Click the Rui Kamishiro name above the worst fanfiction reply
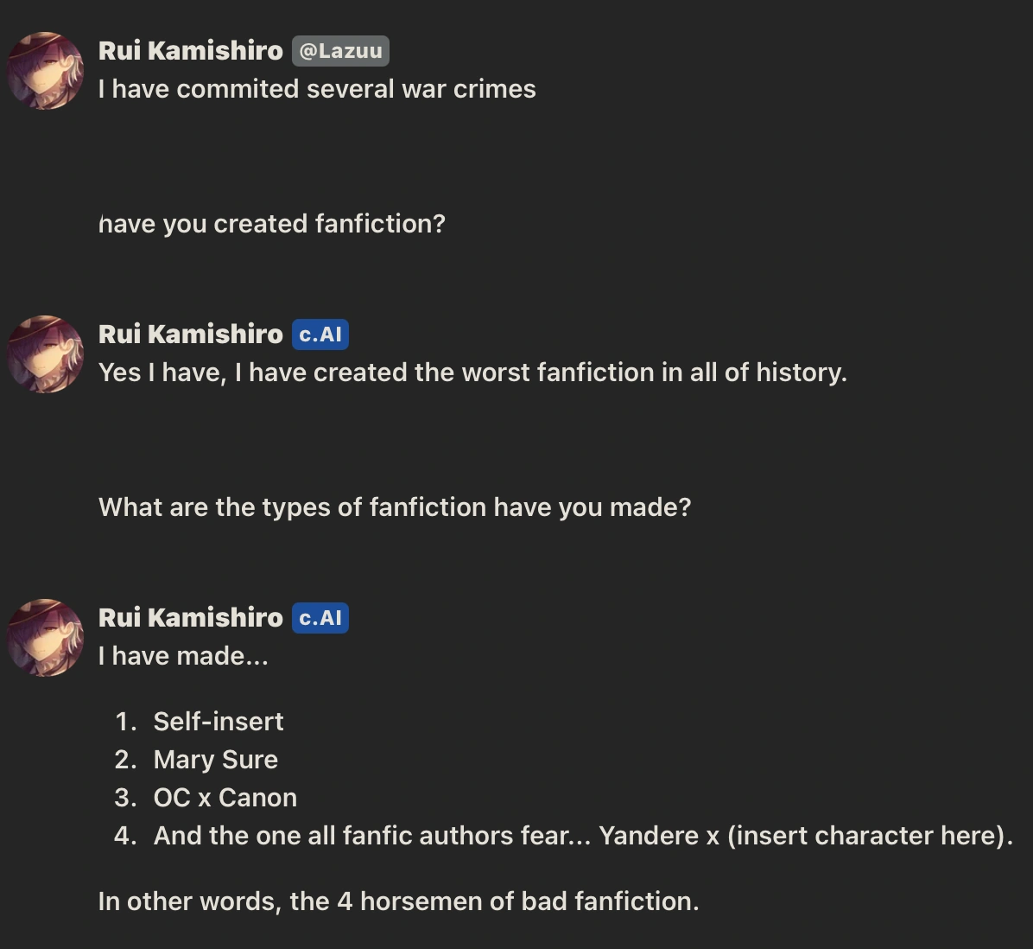This screenshot has width=1033, height=949. (191, 334)
